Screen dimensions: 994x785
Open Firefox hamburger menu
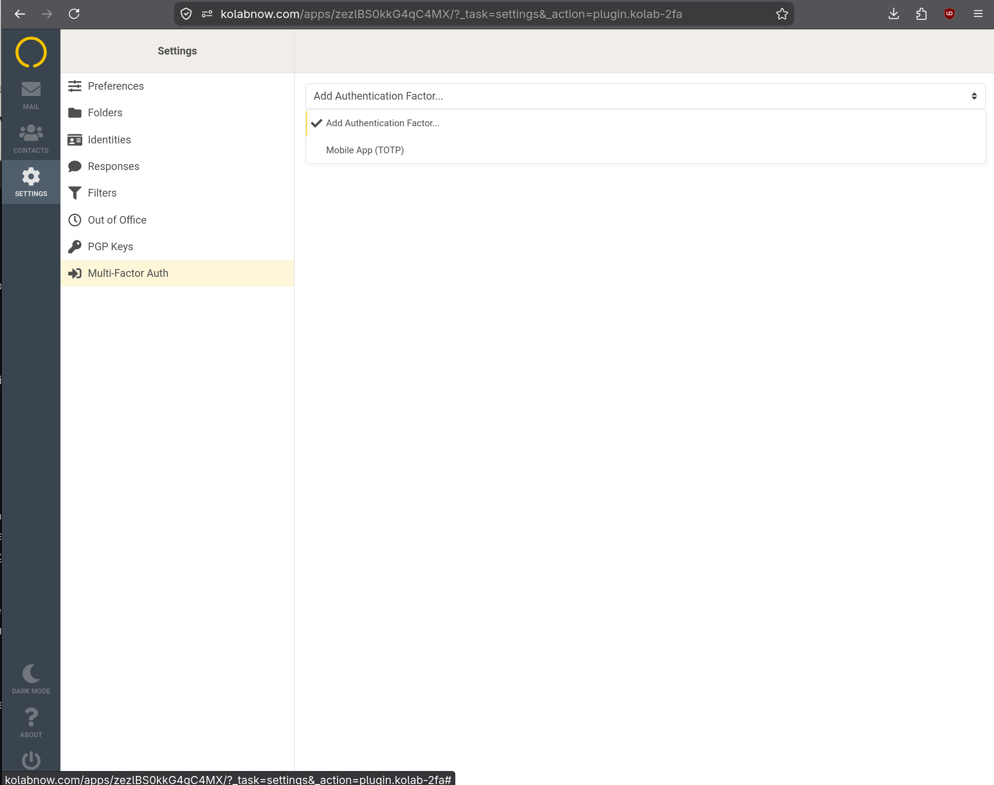pyautogui.click(x=978, y=14)
